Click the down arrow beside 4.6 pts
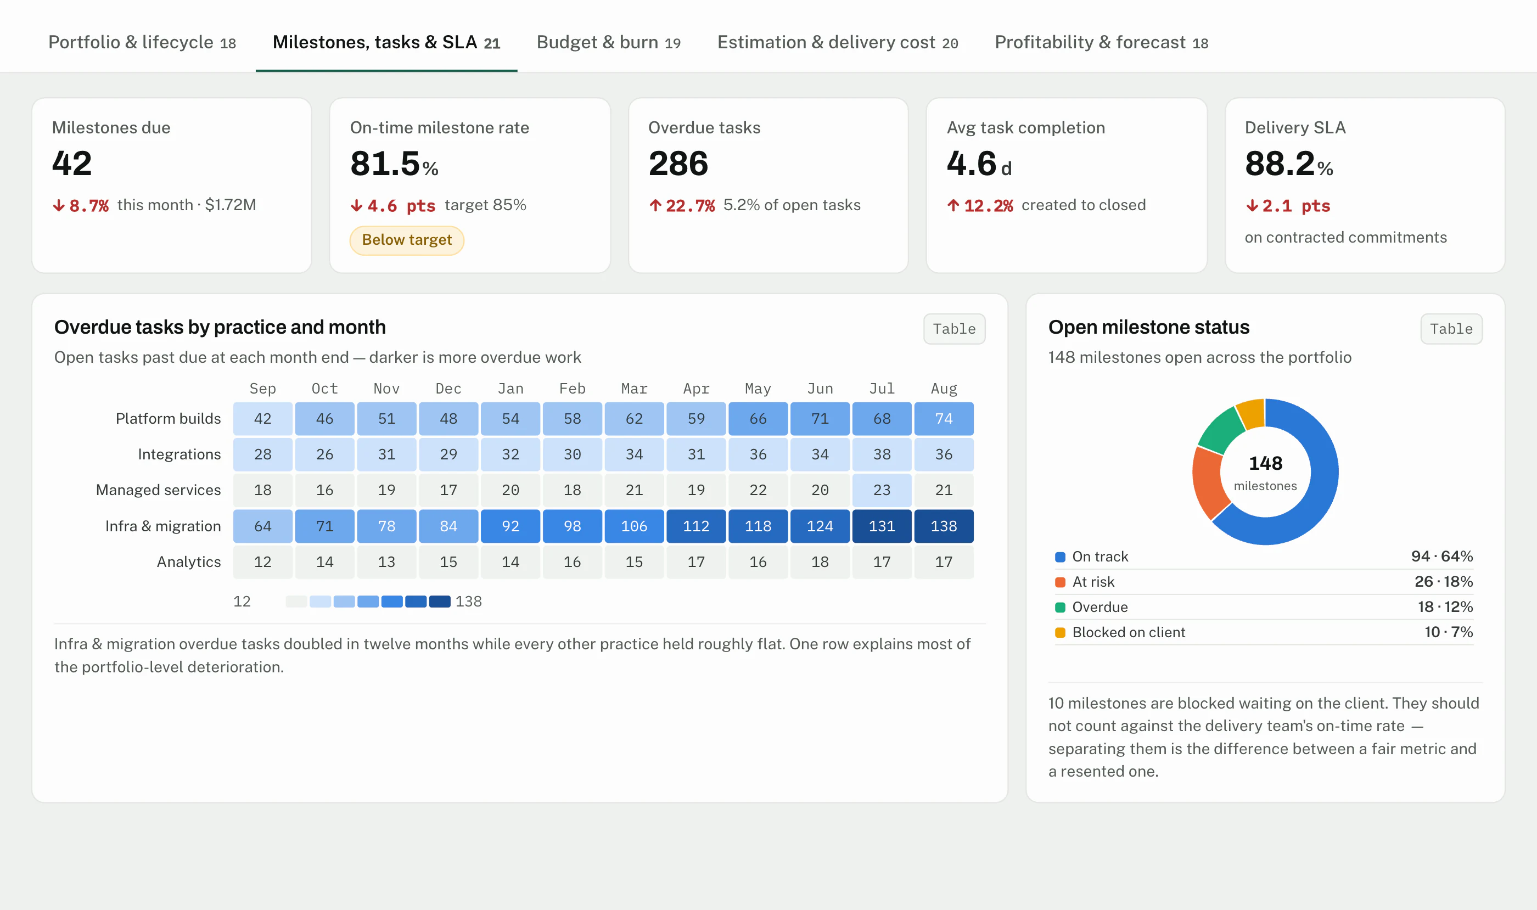This screenshot has width=1537, height=910. coord(356,205)
